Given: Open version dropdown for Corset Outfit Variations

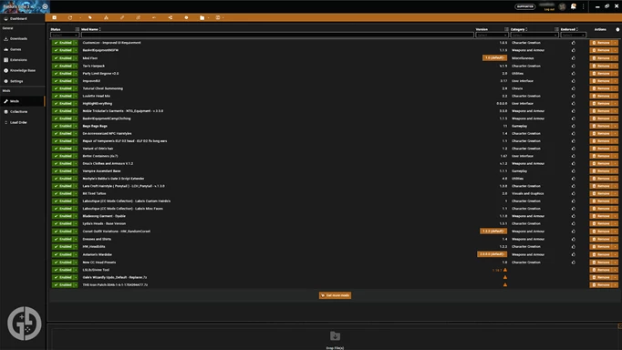Looking at the screenshot, I should pos(493,232).
